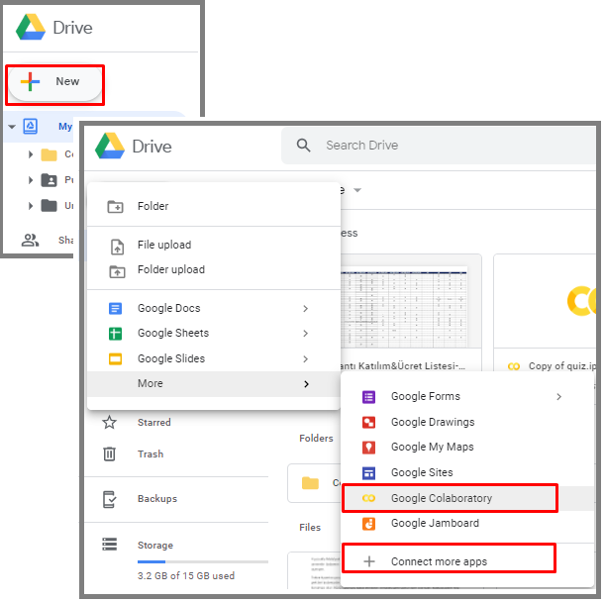Click the yellow Google Slides icon
The height and width of the screenshot is (603, 605).
tap(116, 358)
